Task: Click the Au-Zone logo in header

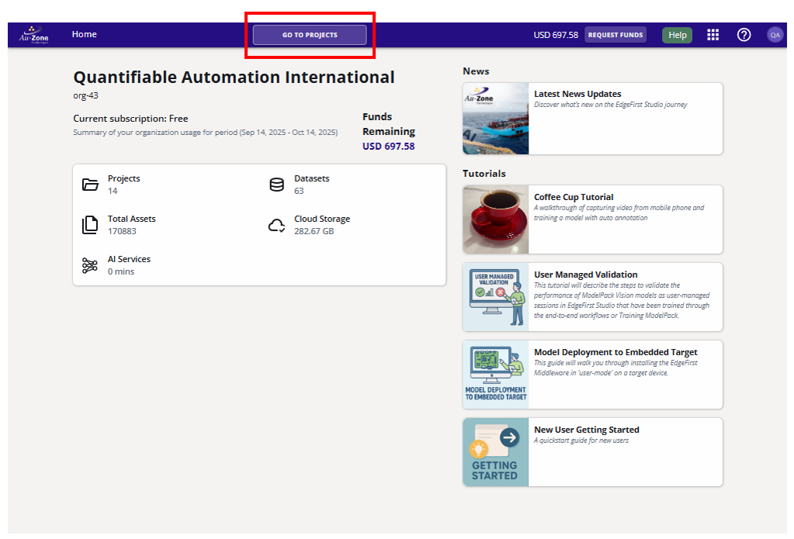Action: point(33,35)
